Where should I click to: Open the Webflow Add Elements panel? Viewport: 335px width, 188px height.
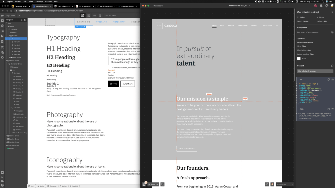click(2, 21)
